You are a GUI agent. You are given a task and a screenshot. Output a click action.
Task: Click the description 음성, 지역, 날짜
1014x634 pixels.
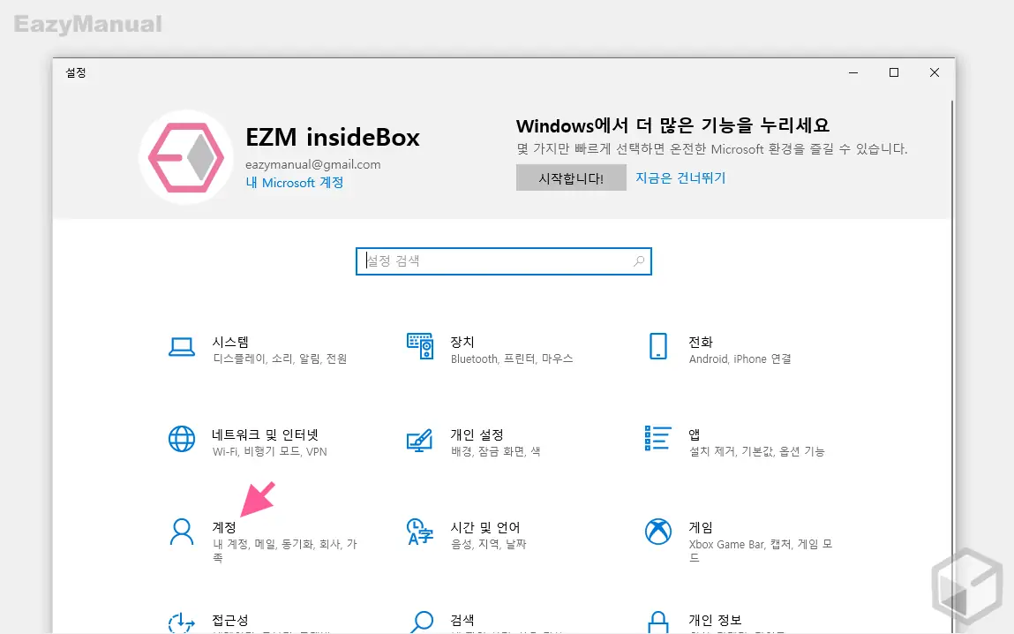(488, 544)
